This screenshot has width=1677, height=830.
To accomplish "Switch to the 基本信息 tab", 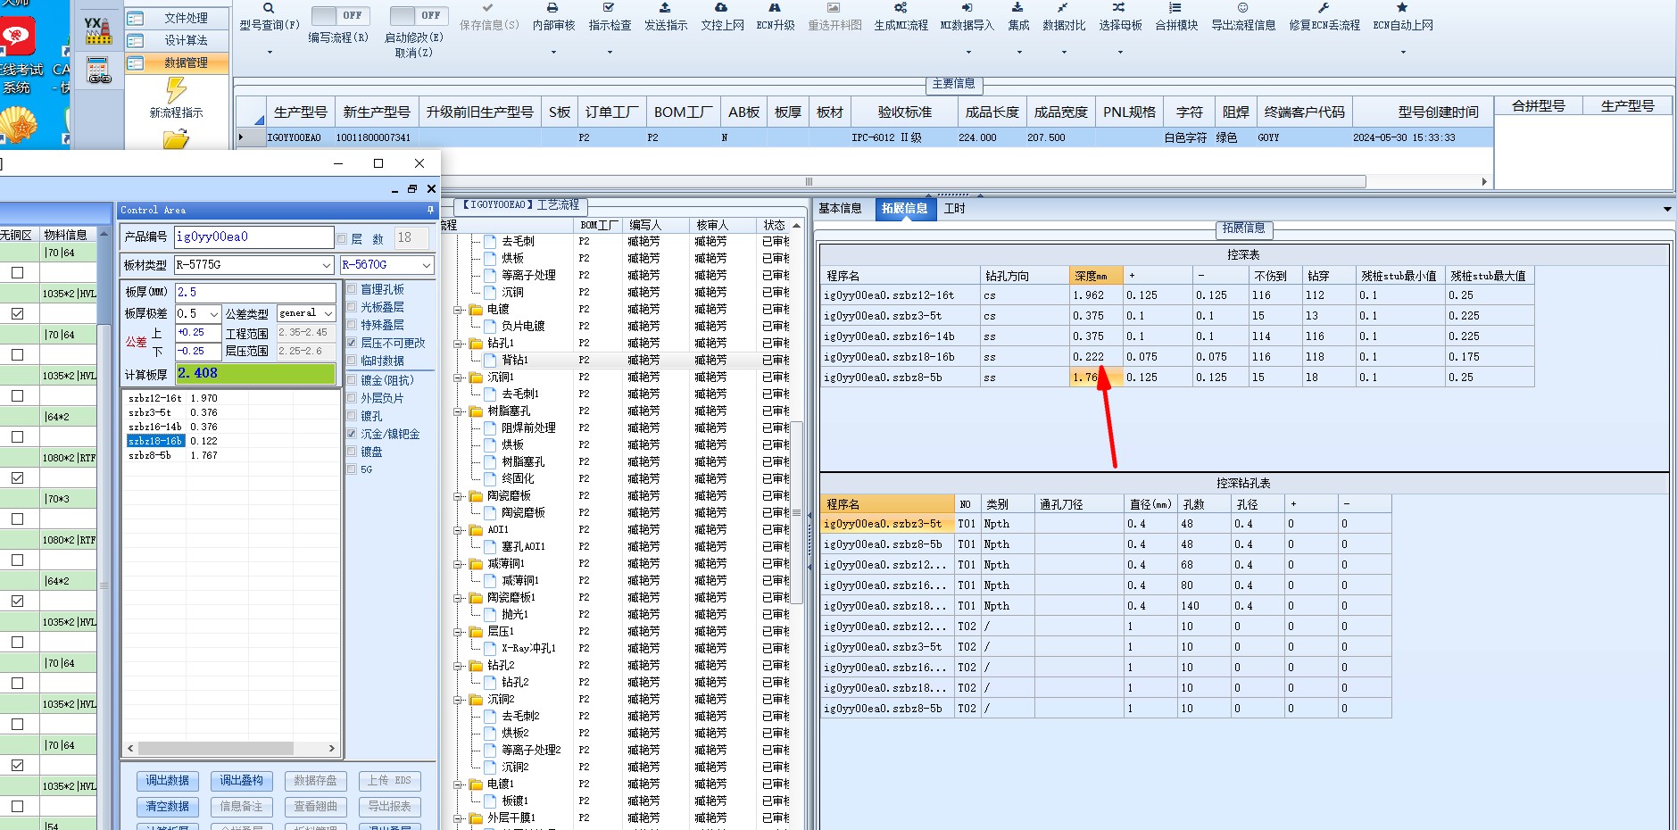I will click(840, 208).
